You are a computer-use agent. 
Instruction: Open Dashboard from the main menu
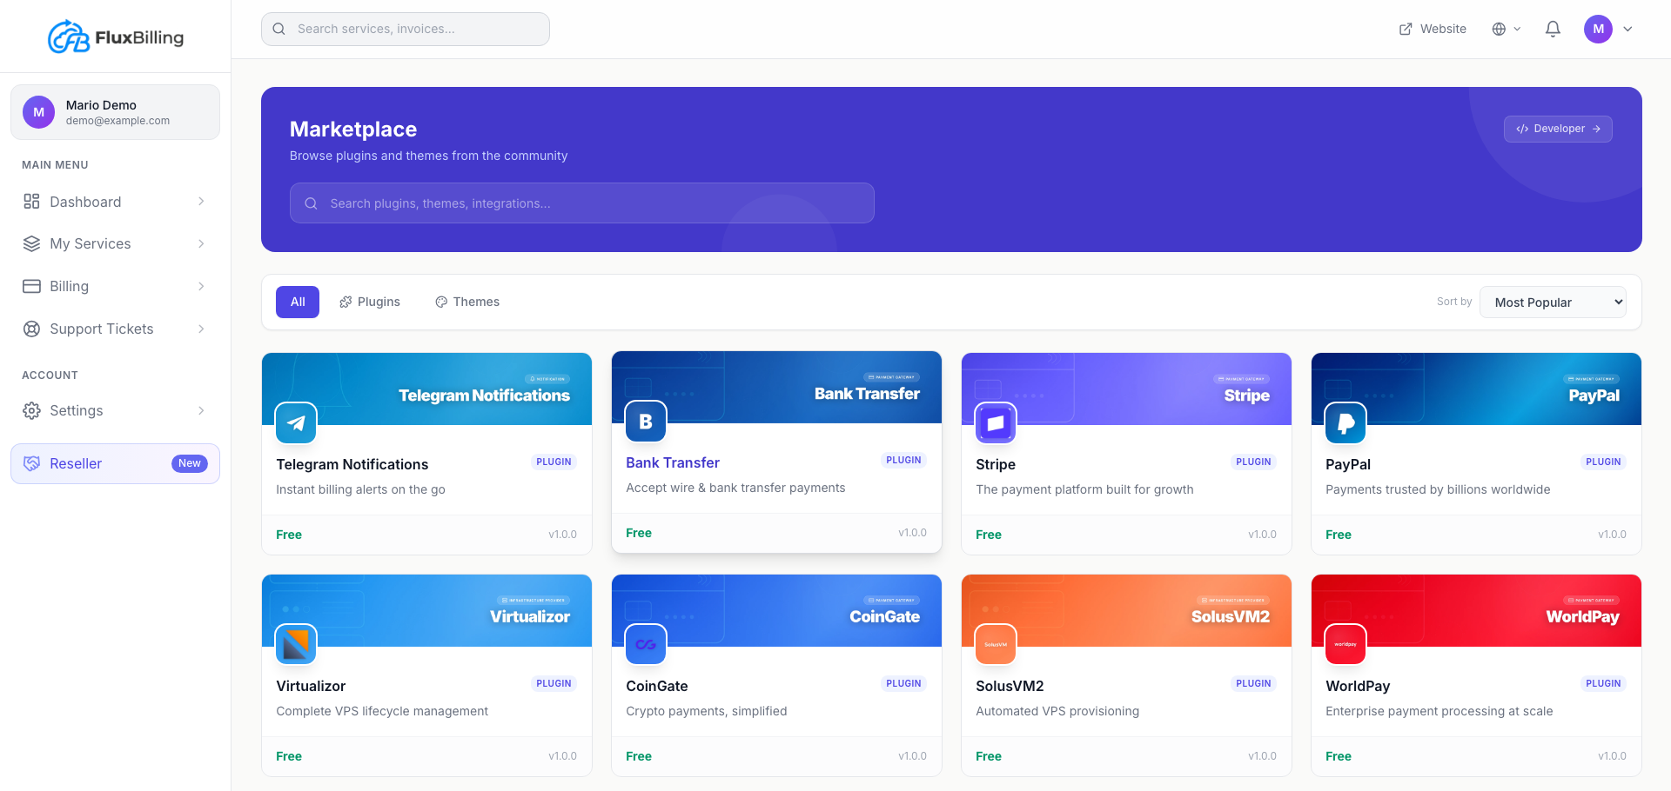point(115,202)
